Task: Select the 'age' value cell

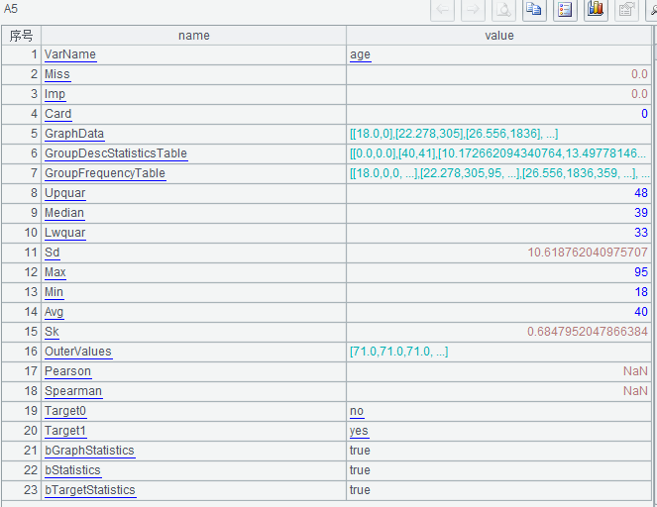Action: pyautogui.click(x=499, y=54)
